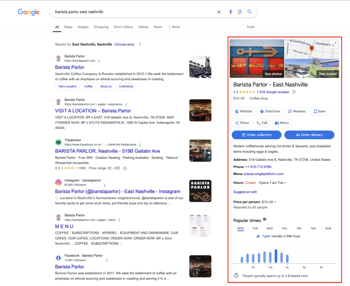Click the magnifying glass search icon
Screen dimensions: 350x286
click(x=250, y=12)
